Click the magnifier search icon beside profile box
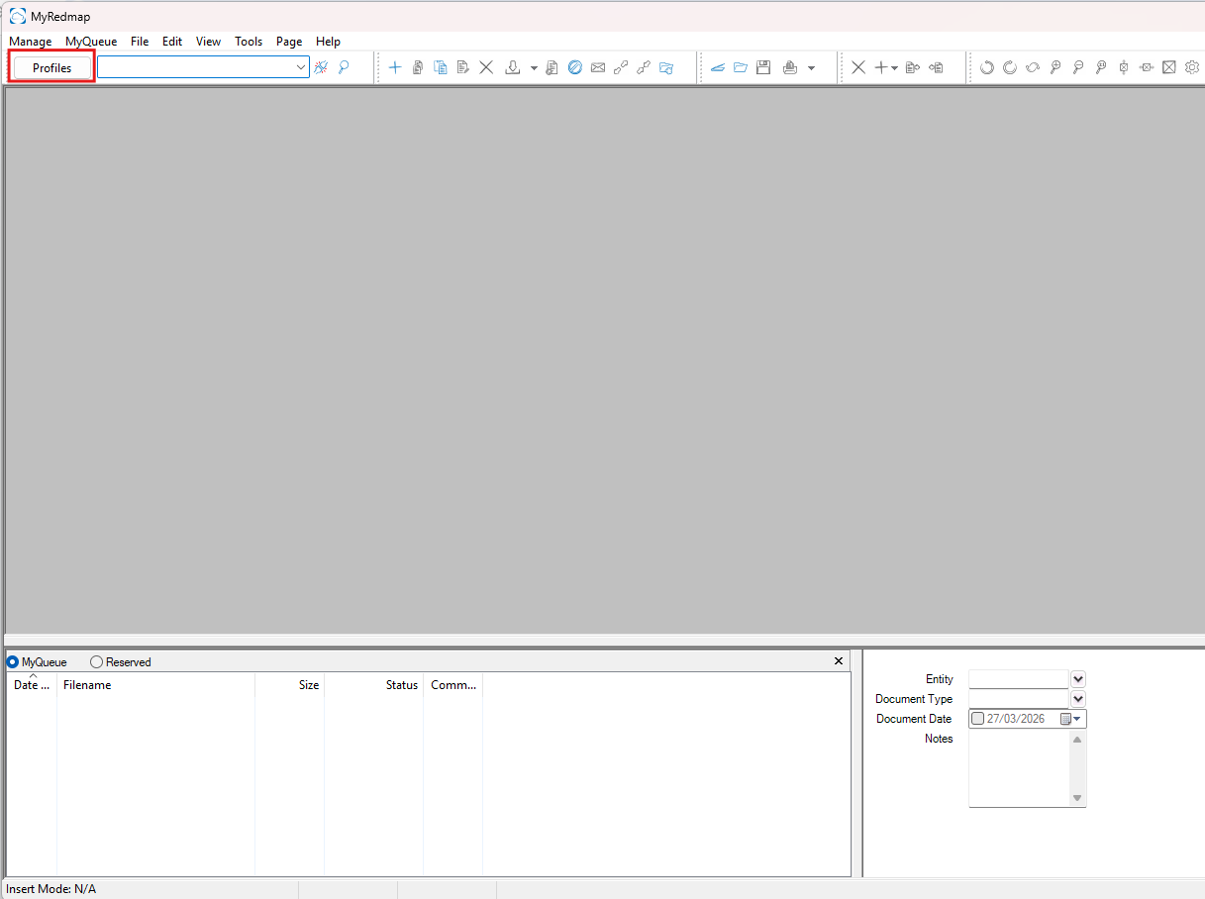The width and height of the screenshot is (1205, 899). point(344,67)
